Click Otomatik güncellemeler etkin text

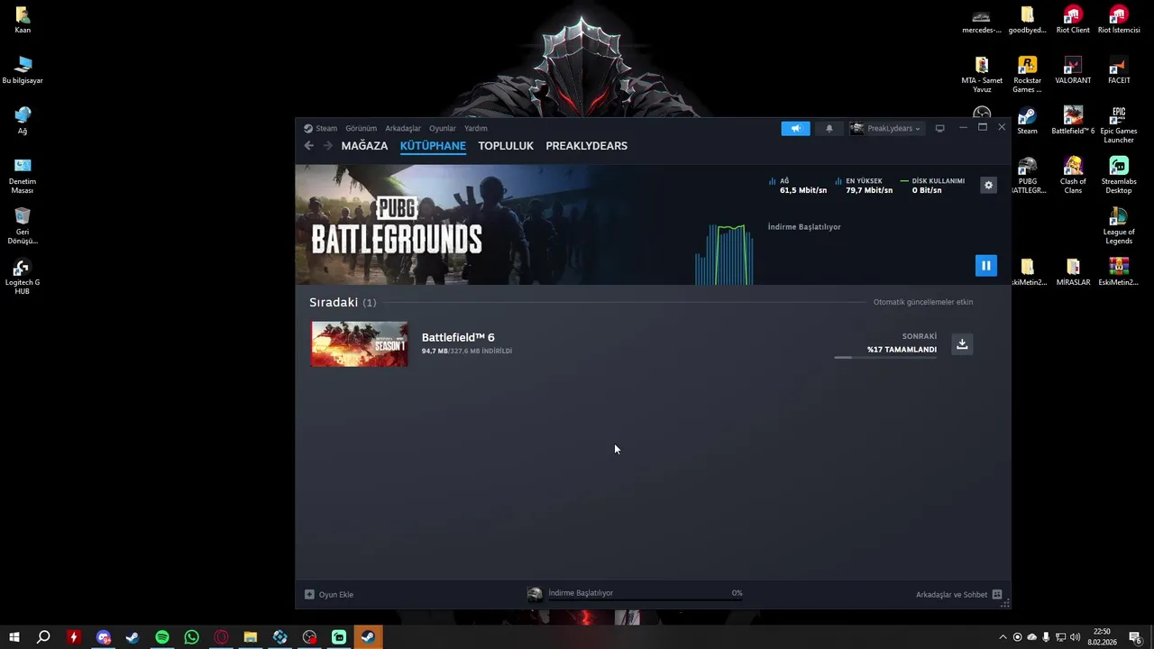click(923, 302)
